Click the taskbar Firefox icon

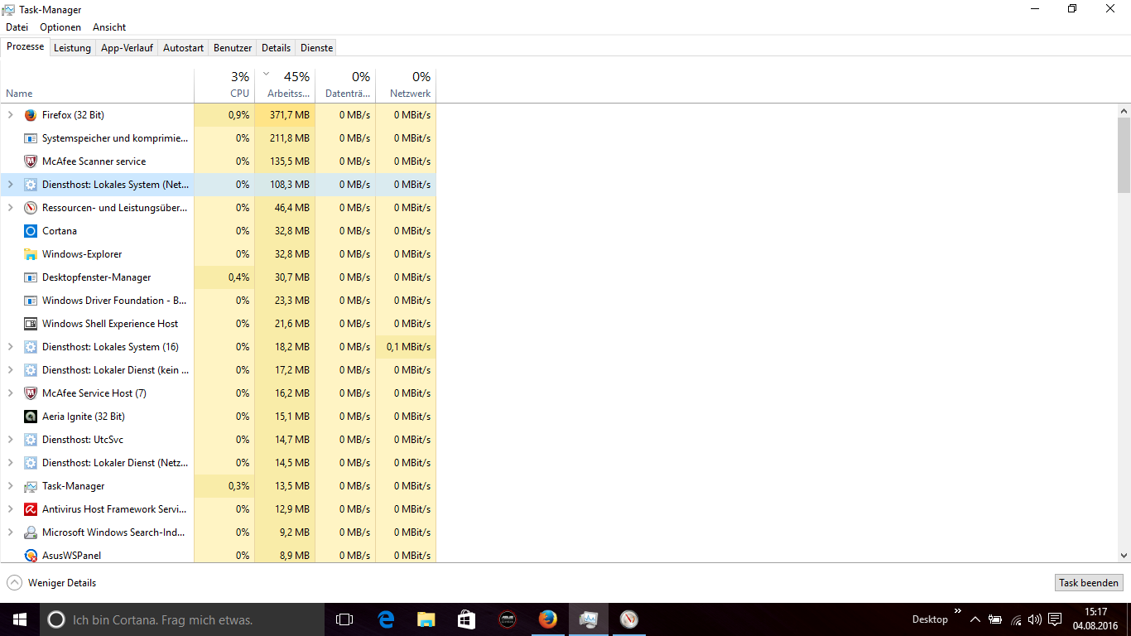(x=547, y=619)
